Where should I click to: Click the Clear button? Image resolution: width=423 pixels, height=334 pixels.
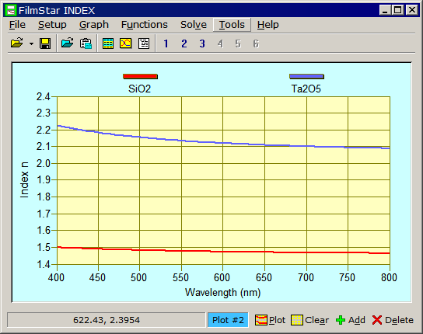(x=310, y=320)
